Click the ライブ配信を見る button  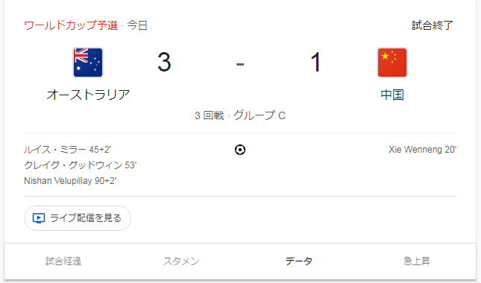coord(78,218)
